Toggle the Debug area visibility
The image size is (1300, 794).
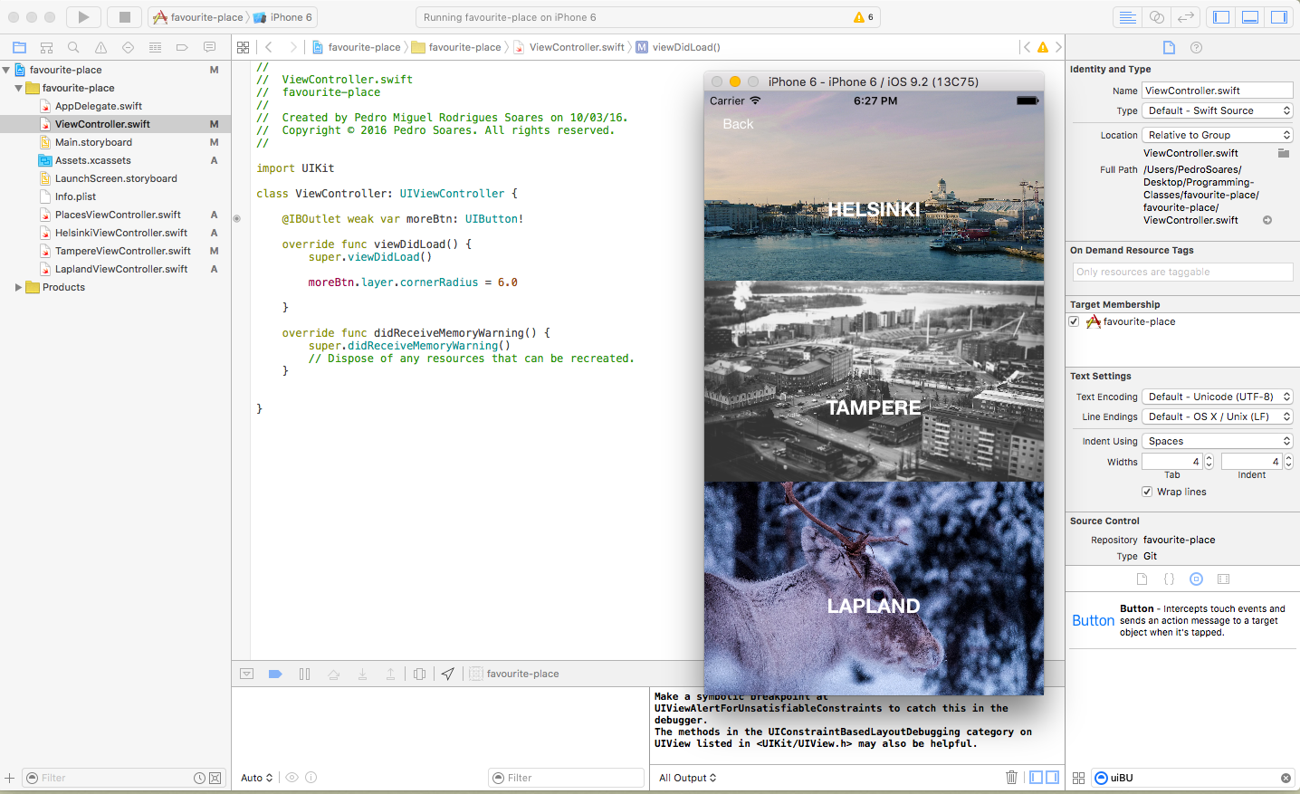pyautogui.click(x=1250, y=17)
